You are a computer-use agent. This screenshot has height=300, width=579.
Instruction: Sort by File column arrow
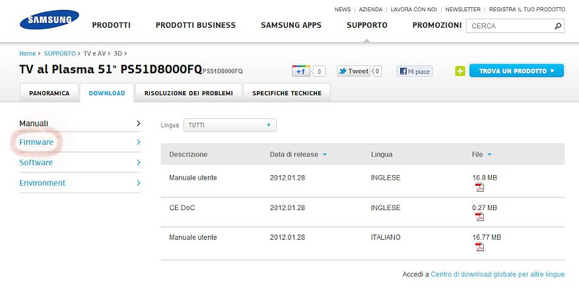(489, 155)
